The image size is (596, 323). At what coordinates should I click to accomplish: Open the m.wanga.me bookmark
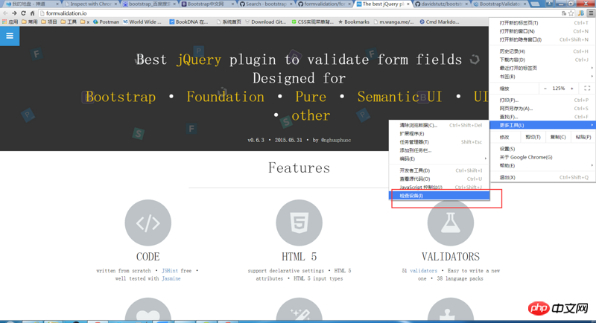pos(394,22)
